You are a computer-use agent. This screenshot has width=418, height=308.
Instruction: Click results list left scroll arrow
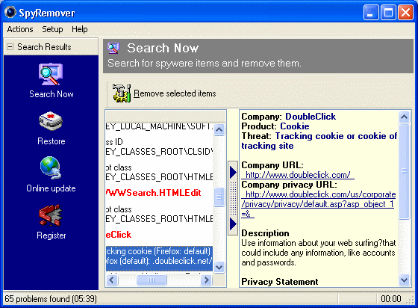point(112,280)
